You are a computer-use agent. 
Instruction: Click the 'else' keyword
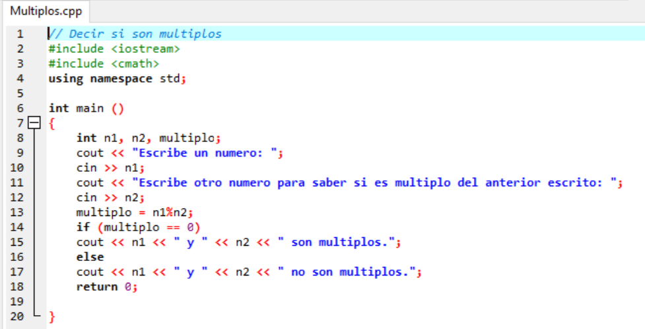[x=90, y=257]
